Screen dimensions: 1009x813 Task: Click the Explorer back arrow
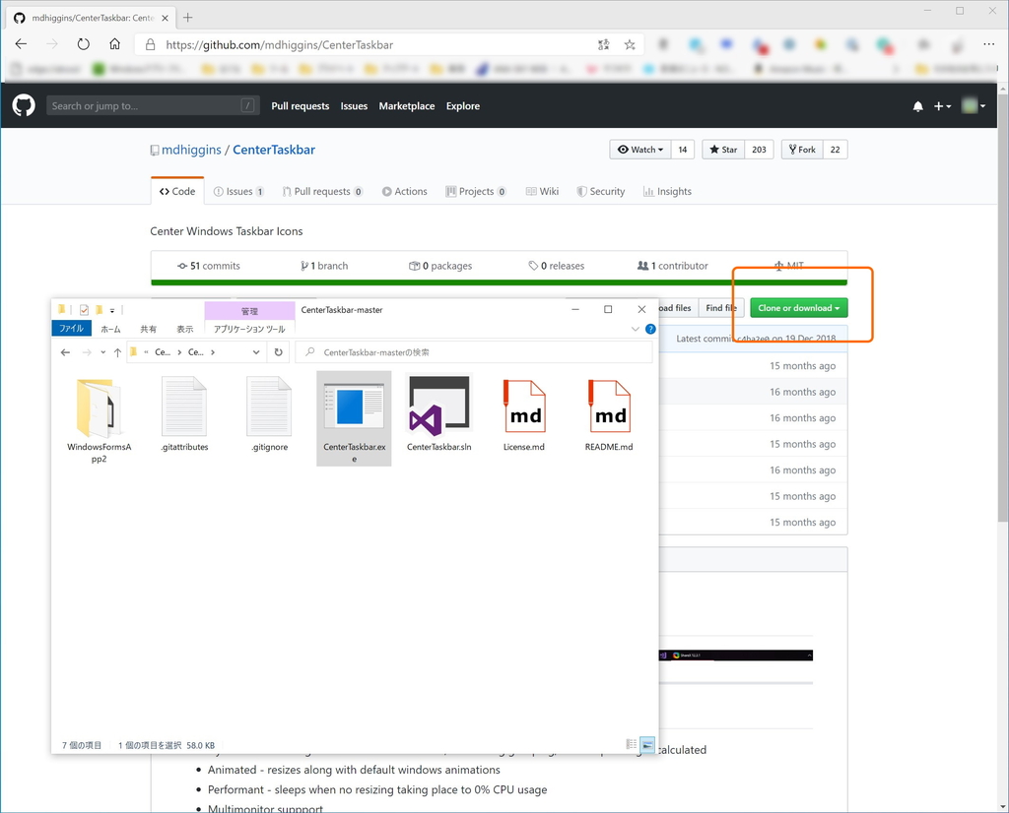[65, 352]
